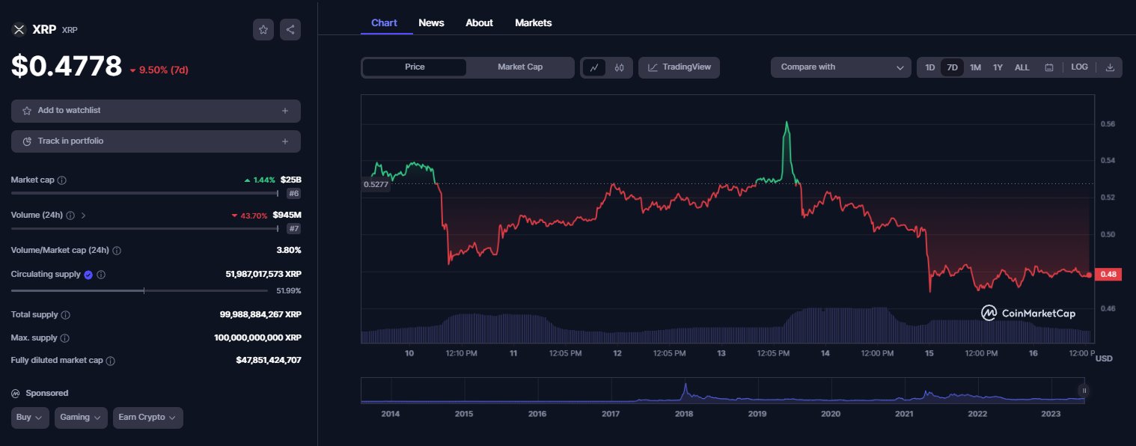Click the pause handle on the range navigator
This screenshot has height=446, width=1136.
(1084, 390)
